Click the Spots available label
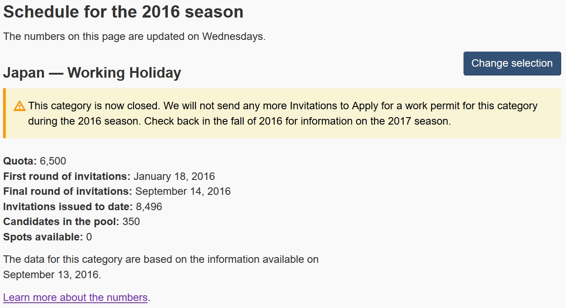This screenshot has height=308, width=566. [43, 237]
